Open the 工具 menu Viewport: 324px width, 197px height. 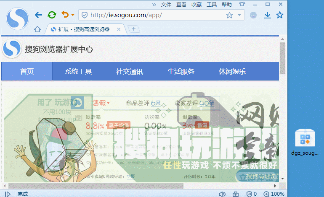point(212,5)
